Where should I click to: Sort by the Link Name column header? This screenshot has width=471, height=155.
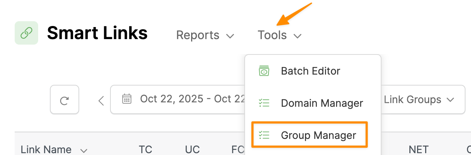(x=46, y=149)
